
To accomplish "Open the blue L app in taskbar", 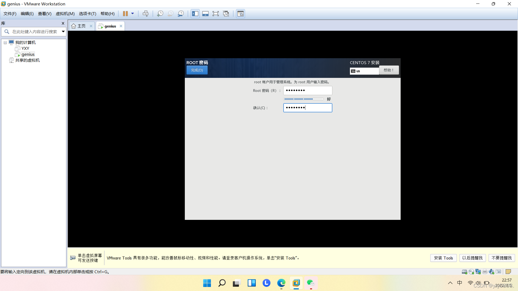I will [266, 283].
